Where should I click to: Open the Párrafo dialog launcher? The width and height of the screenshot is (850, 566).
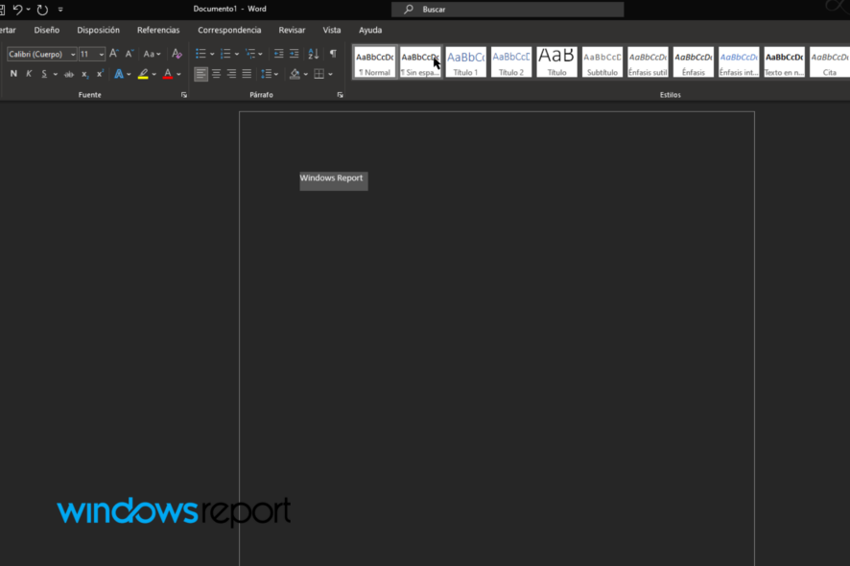coord(341,95)
